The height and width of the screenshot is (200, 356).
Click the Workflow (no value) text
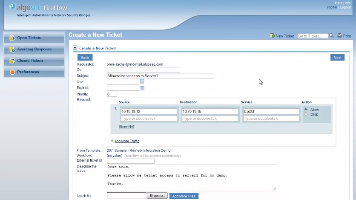(x=115, y=156)
